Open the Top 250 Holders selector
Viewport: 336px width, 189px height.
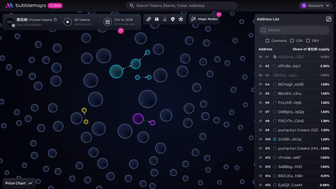point(29,25)
